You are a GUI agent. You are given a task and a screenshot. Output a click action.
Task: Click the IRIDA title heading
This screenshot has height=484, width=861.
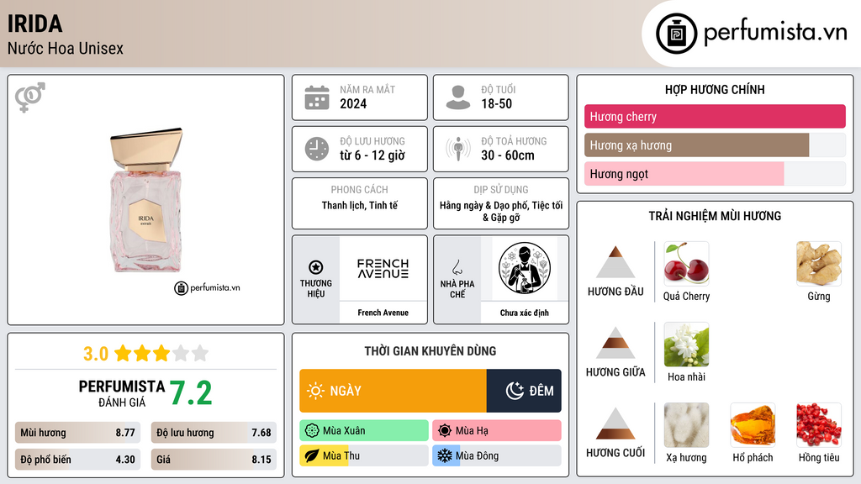click(x=34, y=24)
